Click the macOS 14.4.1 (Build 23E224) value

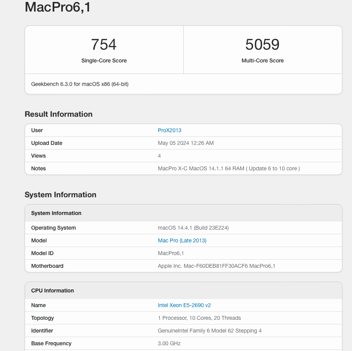pyautogui.click(x=193, y=228)
